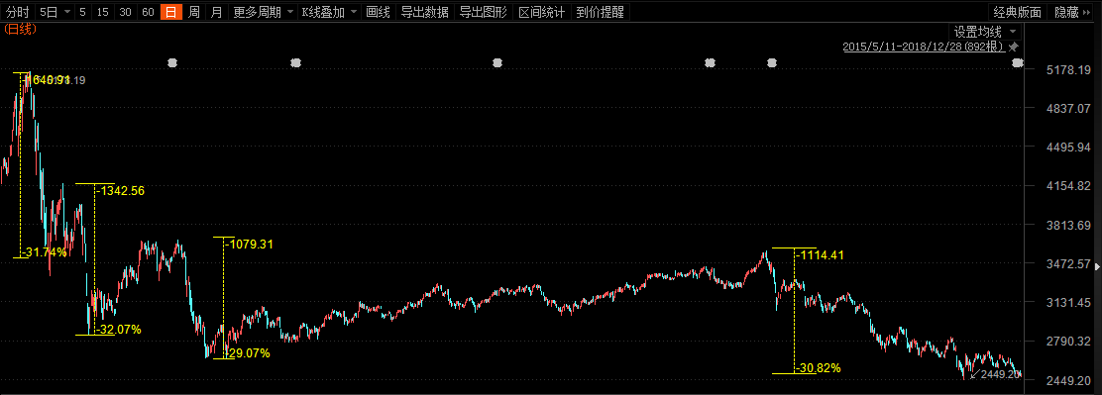Click 导出数据 to export data
This screenshot has height=395, width=1102.
[x=424, y=12]
